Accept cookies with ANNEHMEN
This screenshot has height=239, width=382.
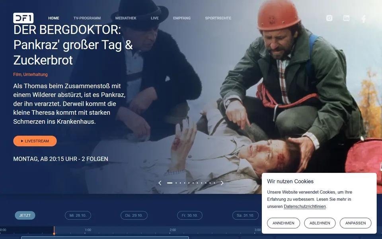click(x=283, y=223)
